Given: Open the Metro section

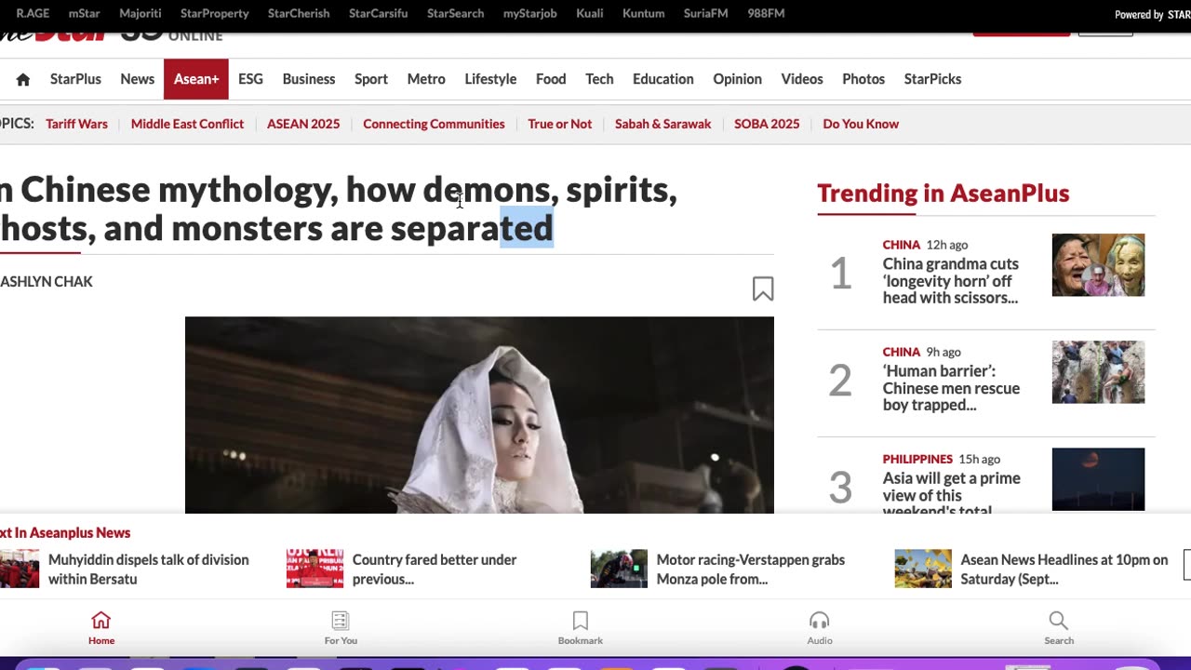Looking at the screenshot, I should pos(426,79).
